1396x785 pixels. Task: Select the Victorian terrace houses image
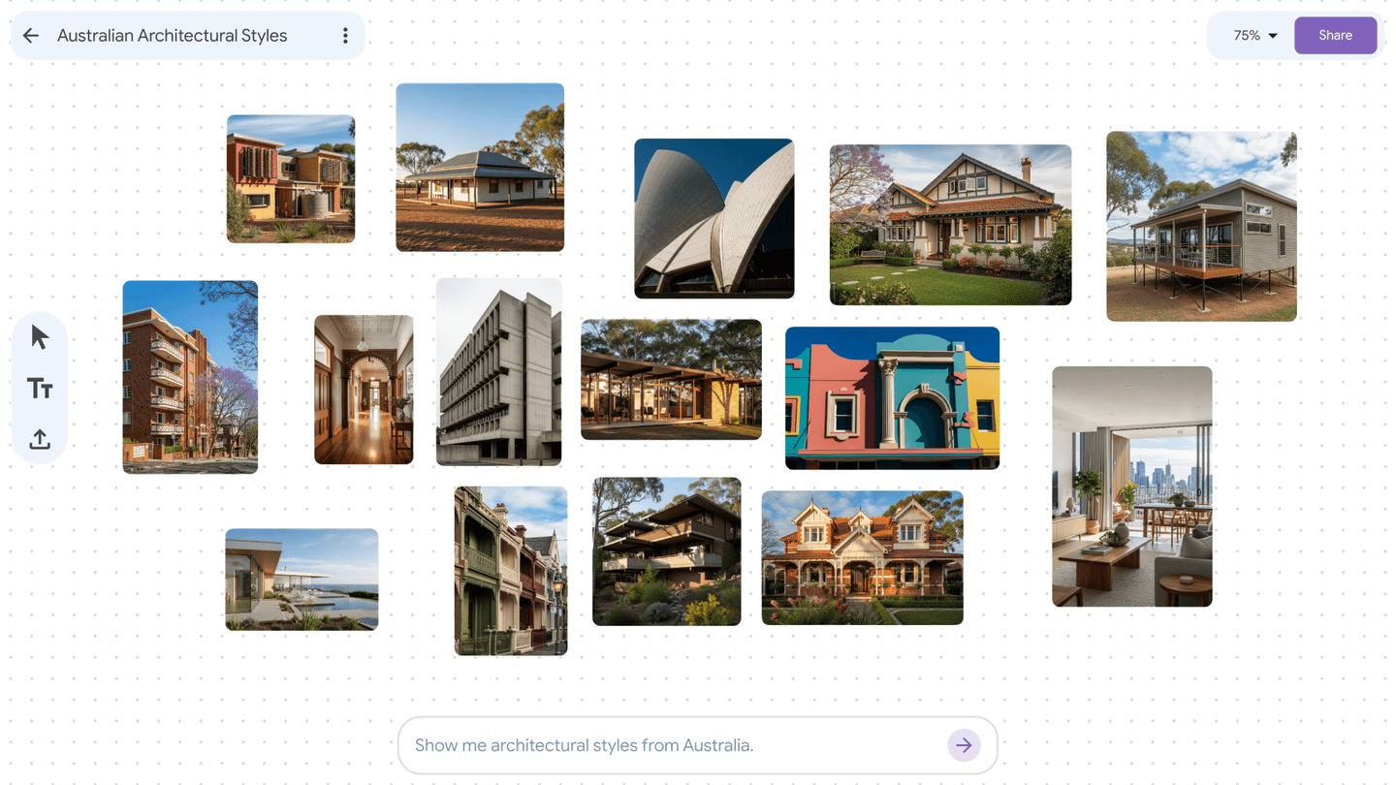click(x=511, y=570)
